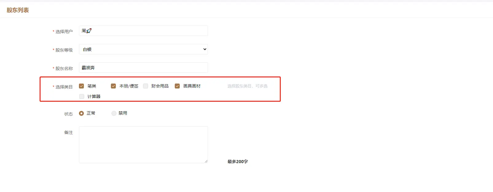Click the 备注 field label
This screenshot has height=192, width=493.
[68, 132]
